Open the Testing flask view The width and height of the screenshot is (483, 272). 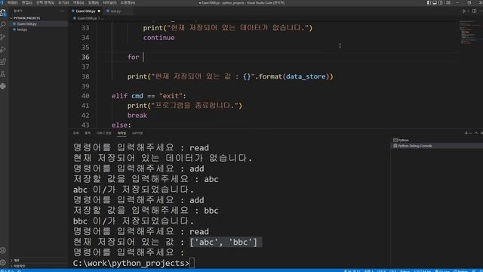3,74
